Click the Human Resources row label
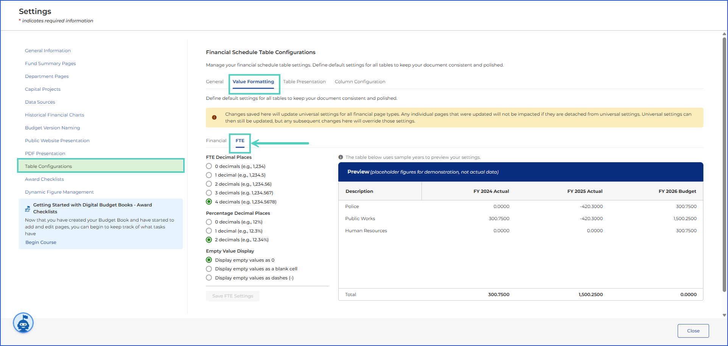 [366, 231]
